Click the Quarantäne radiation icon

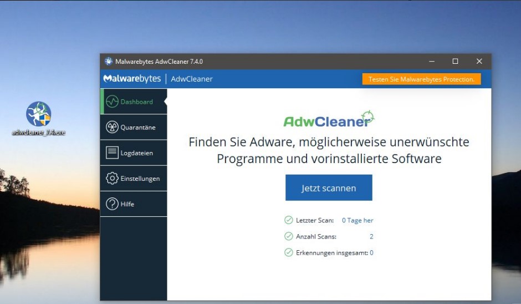coord(112,127)
